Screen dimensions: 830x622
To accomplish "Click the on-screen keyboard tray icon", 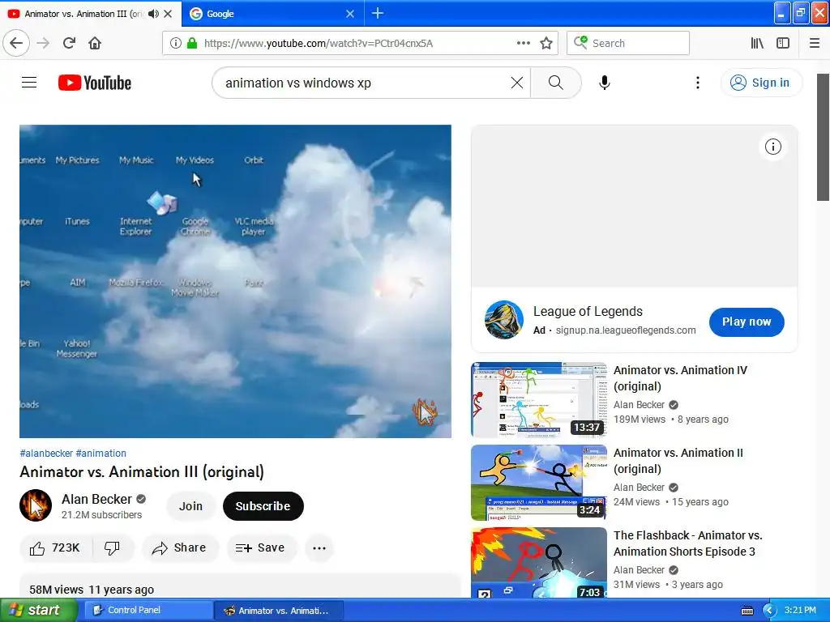I will point(747,611).
